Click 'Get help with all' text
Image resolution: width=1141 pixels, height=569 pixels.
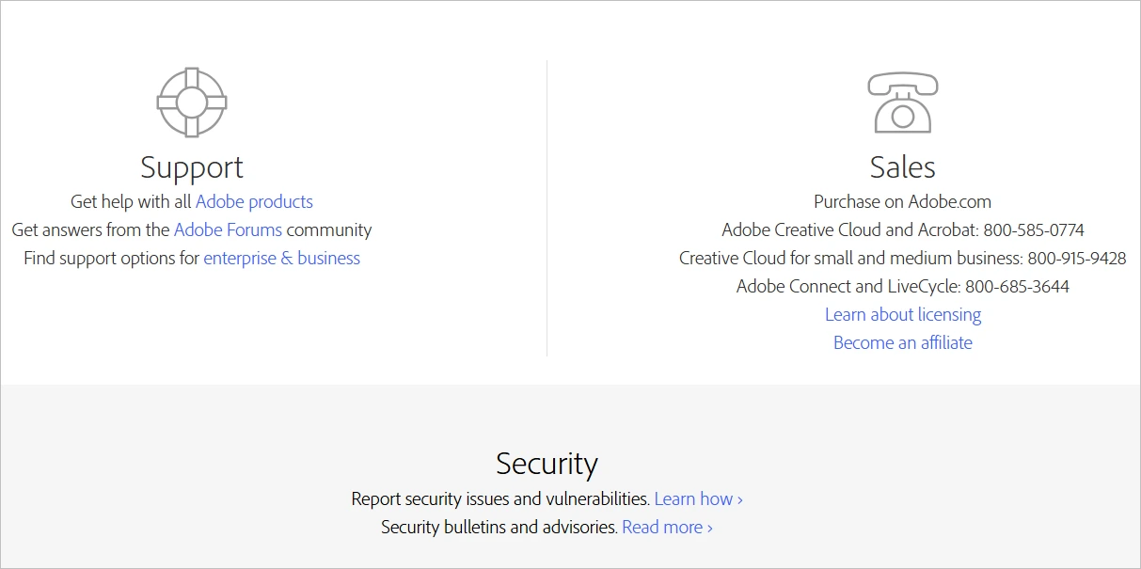[x=131, y=201]
